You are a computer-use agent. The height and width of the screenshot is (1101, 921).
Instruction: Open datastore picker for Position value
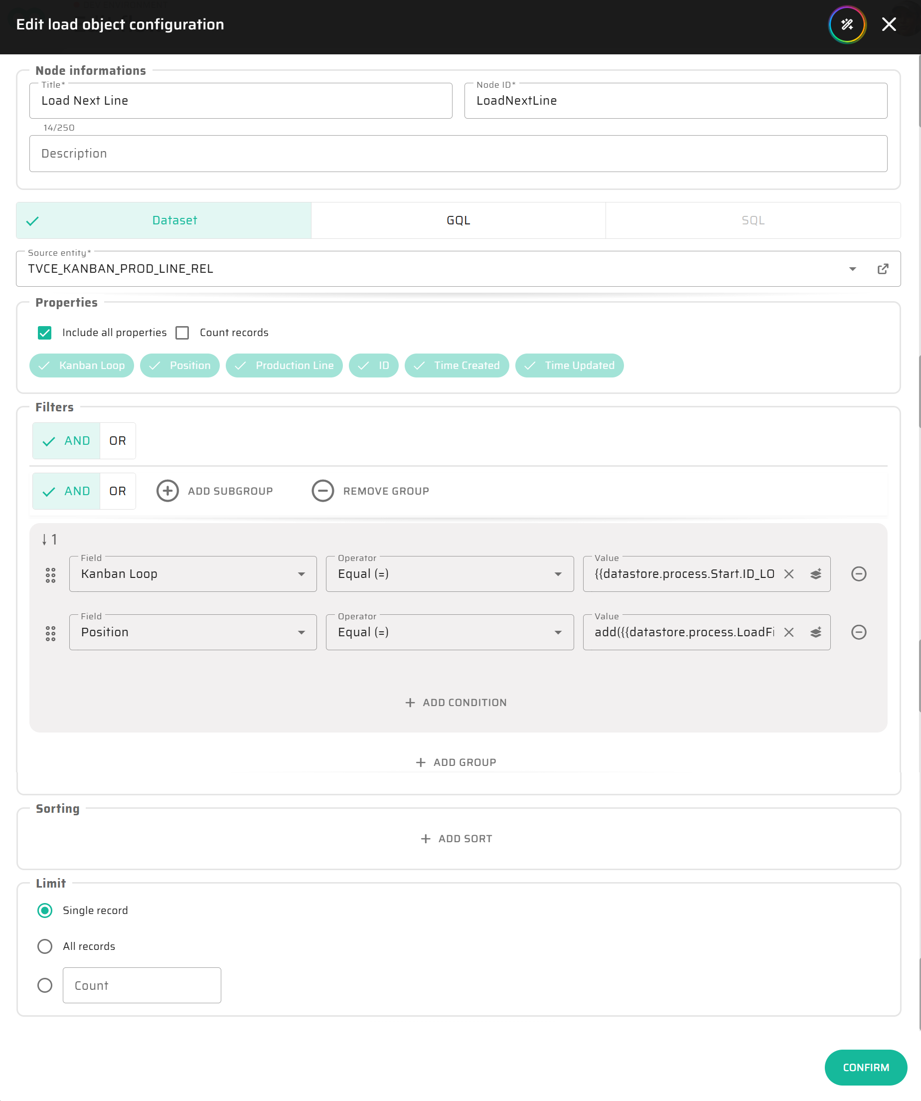(x=816, y=632)
